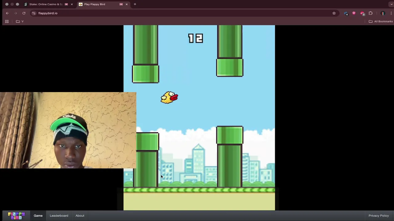Expand the tab search dropdown arrow
This screenshot has height=221, width=394.
(x=391, y=4)
